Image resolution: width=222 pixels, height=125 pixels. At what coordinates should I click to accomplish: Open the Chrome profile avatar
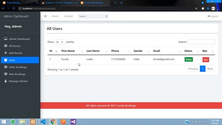click(213, 8)
